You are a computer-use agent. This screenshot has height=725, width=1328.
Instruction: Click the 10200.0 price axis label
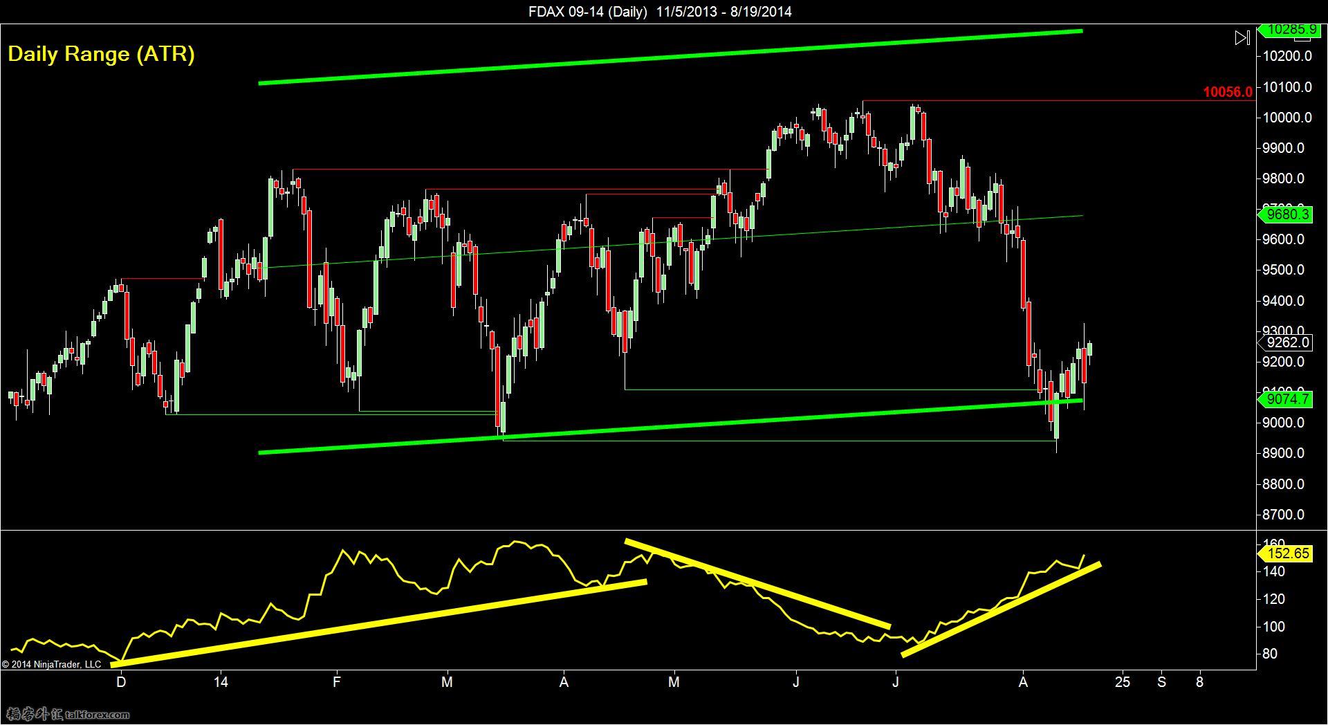point(1287,56)
